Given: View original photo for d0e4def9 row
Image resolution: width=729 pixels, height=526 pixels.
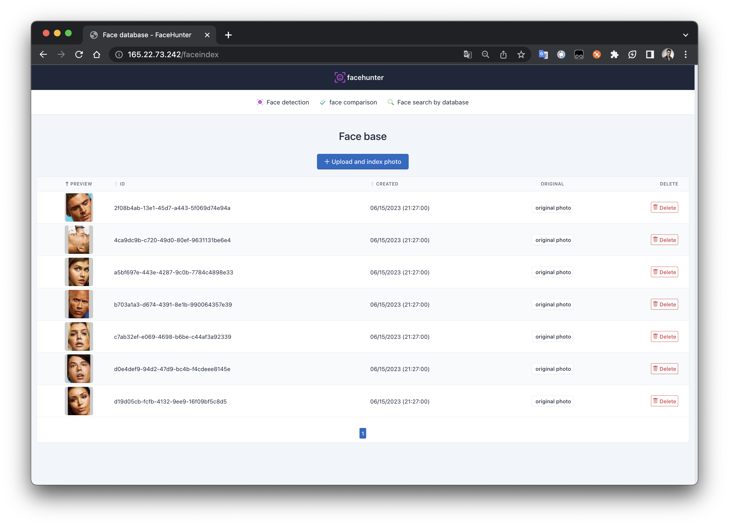Looking at the screenshot, I should (x=553, y=369).
